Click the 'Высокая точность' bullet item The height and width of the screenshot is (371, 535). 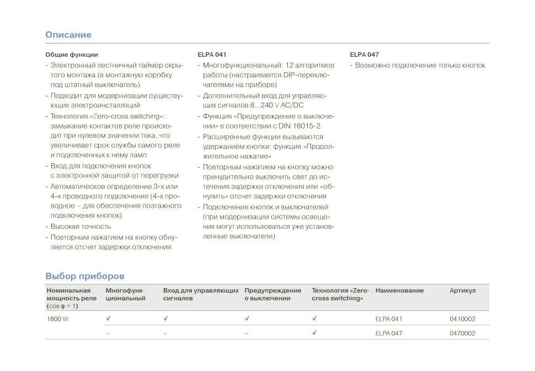tap(81, 227)
